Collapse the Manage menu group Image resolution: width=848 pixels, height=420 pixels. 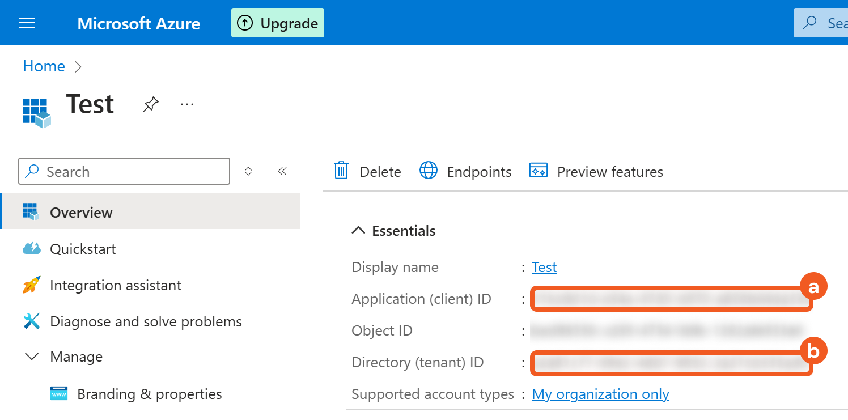pos(32,357)
